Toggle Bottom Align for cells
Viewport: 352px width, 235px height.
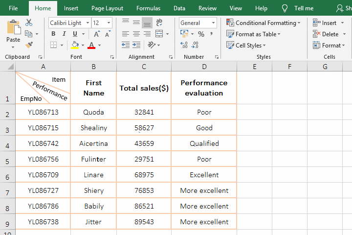coord(147,23)
